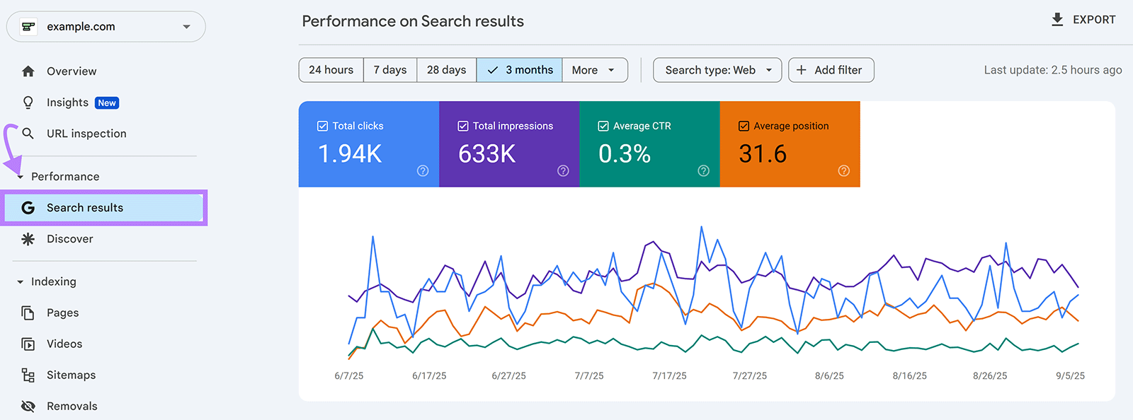Collapse the Indexing section

click(21, 281)
